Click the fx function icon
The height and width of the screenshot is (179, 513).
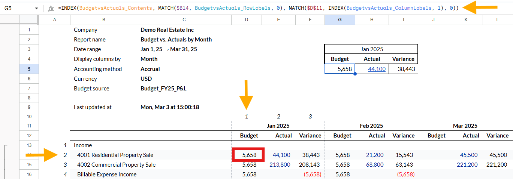pos(51,8)
